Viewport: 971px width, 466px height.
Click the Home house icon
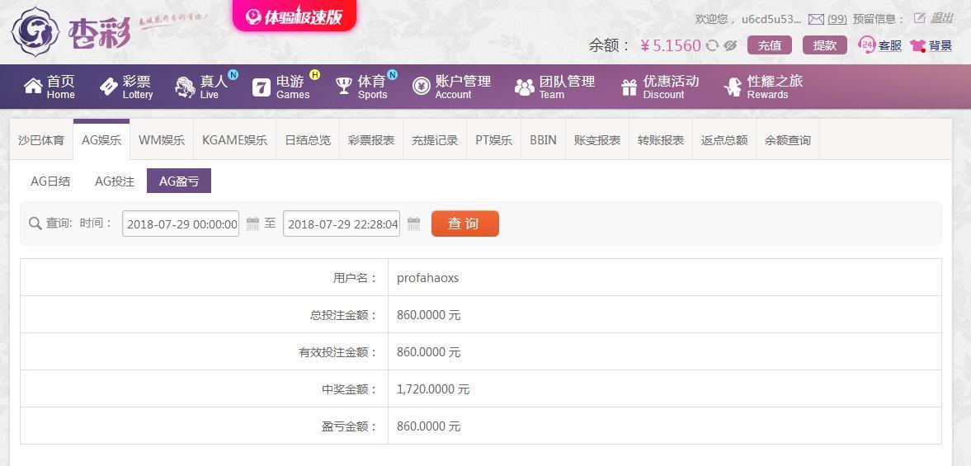click(33, 86)
